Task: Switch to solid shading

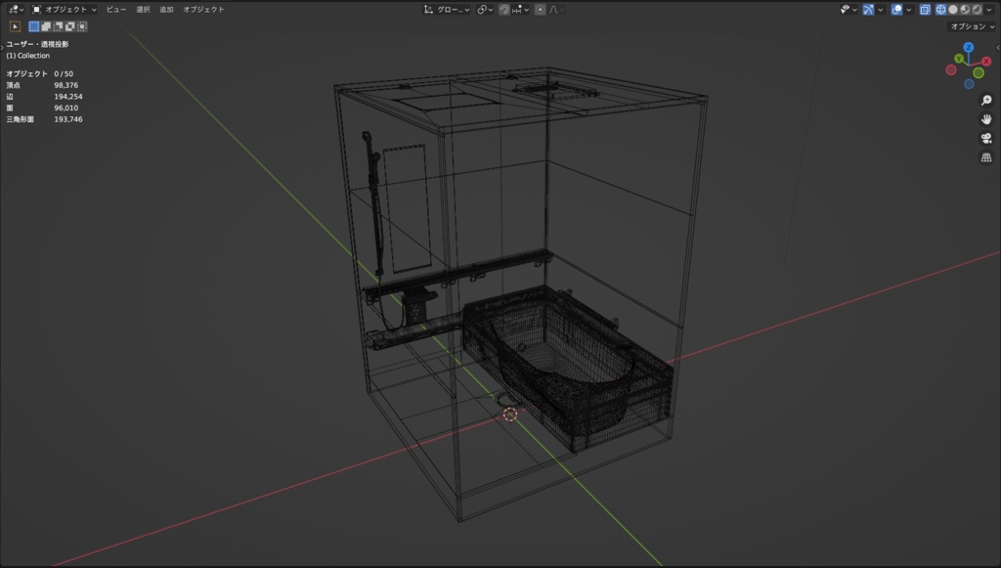Action: click(952, 10)
